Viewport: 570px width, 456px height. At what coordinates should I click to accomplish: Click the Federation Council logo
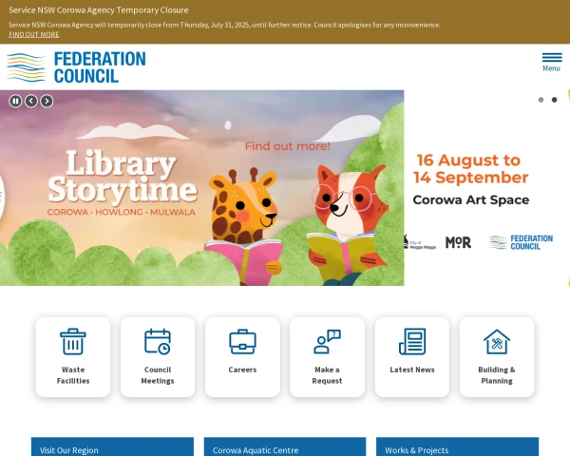[76, 67]
